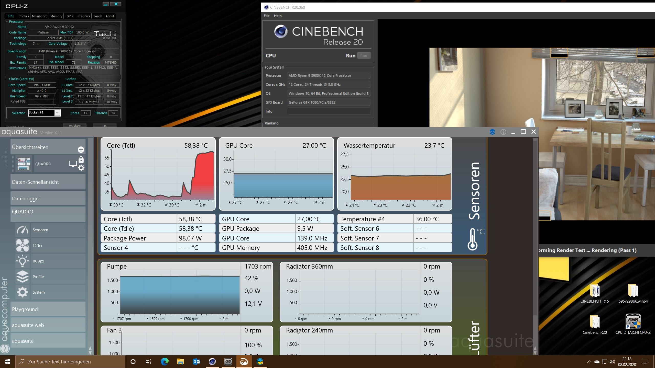The width and height of the screenshot is (655, 368).
Task: Click the Temperature #4 row
Action: point(395,219)
